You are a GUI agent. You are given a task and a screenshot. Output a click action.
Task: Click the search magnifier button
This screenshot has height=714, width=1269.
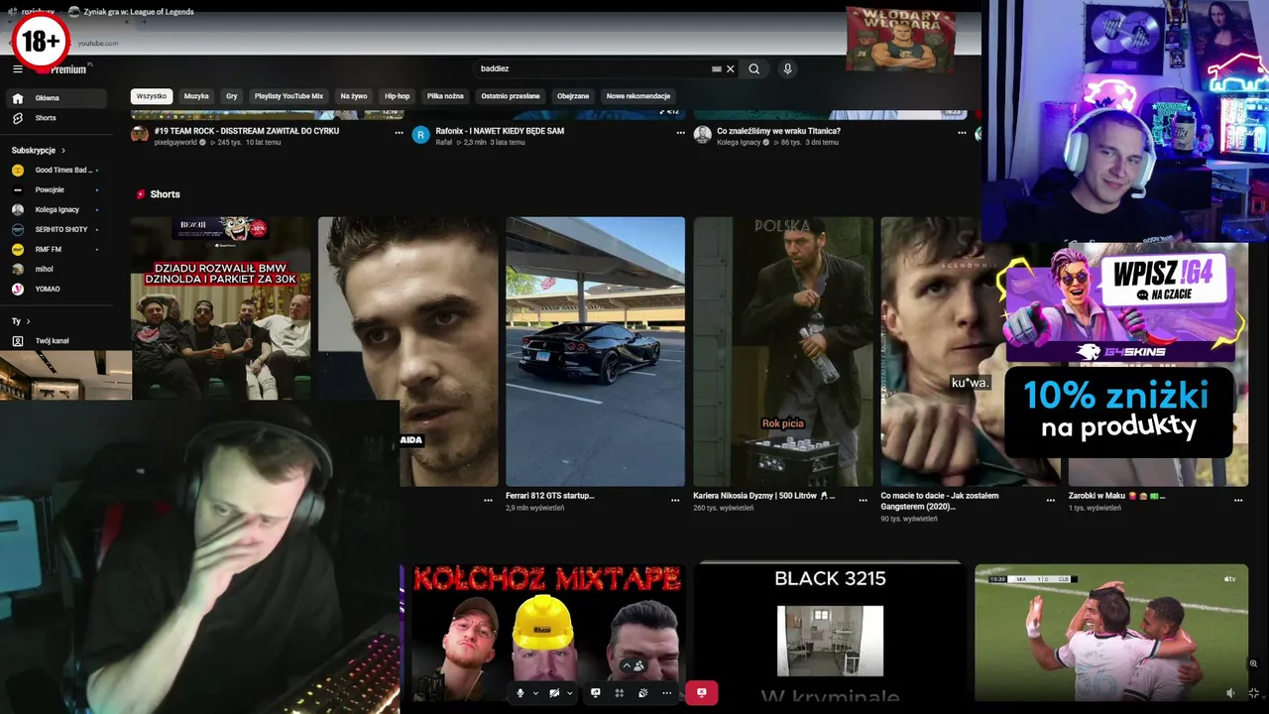click(x=754, y=69)
